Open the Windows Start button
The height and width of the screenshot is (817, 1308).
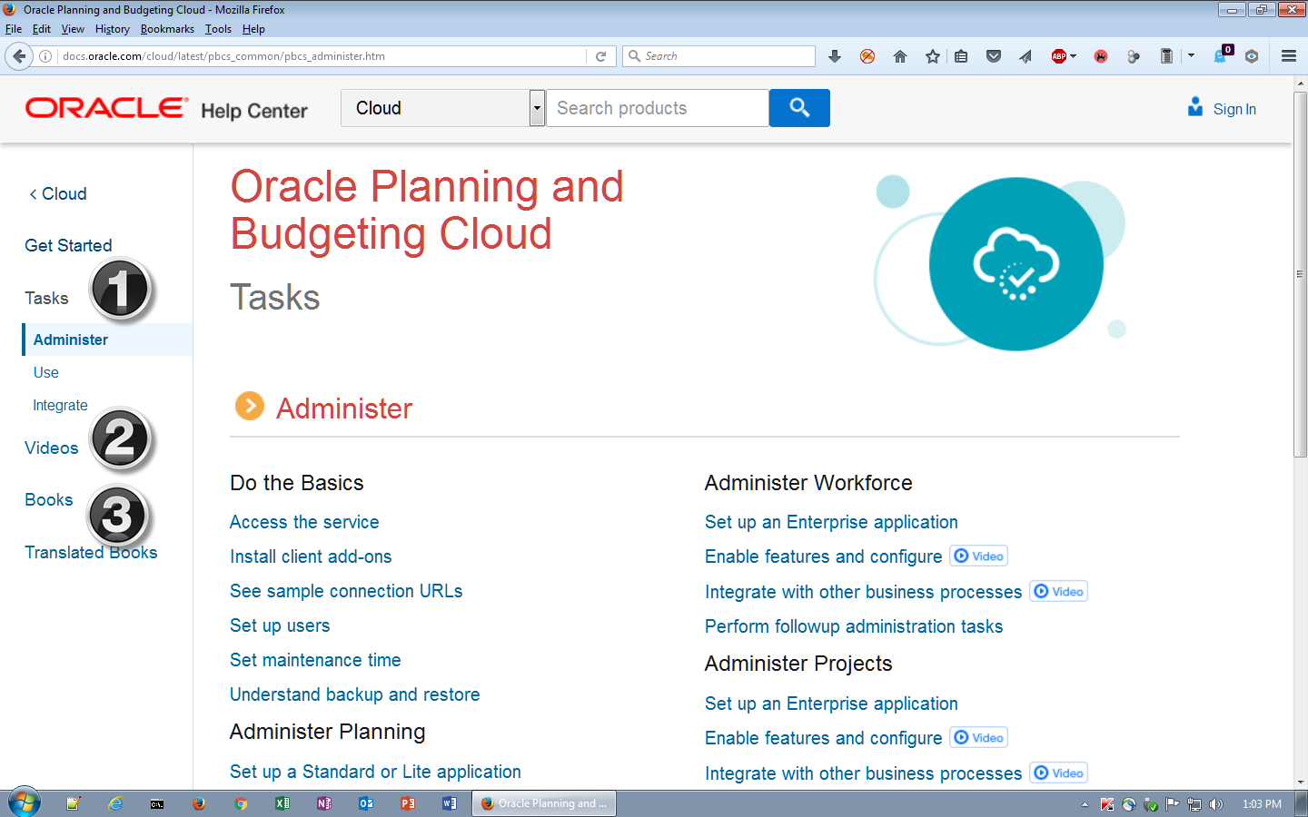pyautogui.click(x=25, y=803)
